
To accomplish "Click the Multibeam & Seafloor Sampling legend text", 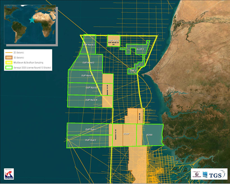I will coord(28,63).
